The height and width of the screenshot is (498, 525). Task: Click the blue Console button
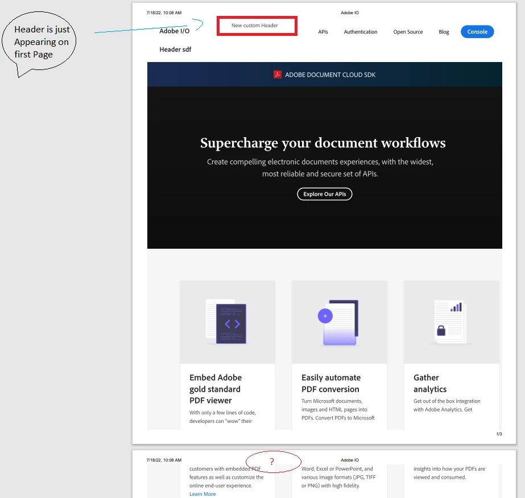pos(477,31)
